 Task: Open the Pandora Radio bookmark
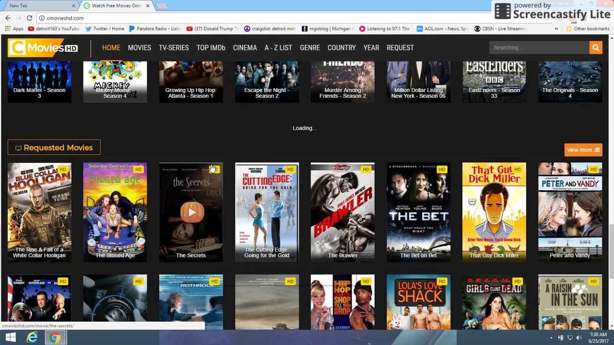pos(154,29)
